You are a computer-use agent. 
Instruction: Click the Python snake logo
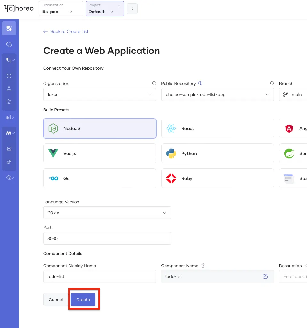click(x=171, y=153)
